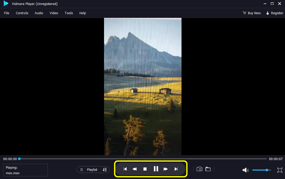Click the rewind button
This screenshot has height=179, width=285.
coord(135,169)
